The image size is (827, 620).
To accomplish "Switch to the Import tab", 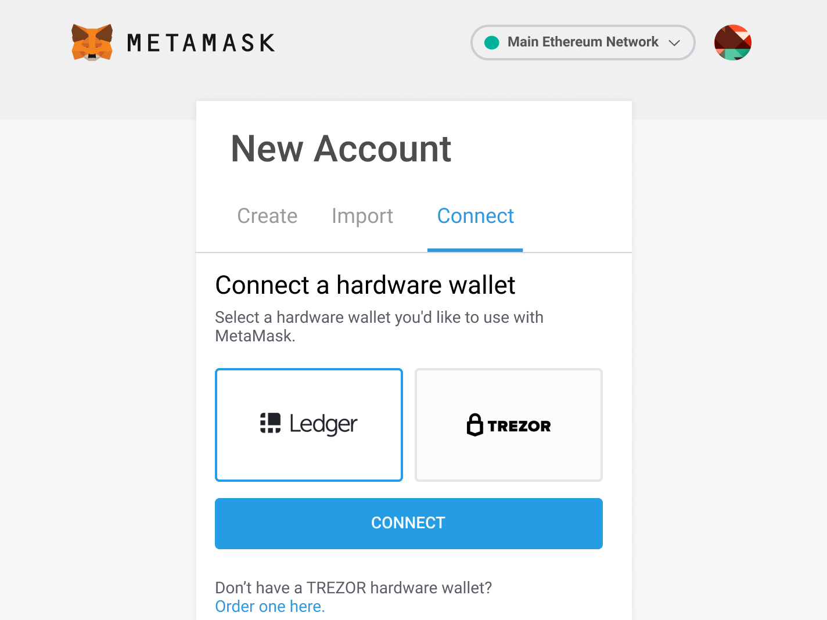I will [x=362, y=216].
